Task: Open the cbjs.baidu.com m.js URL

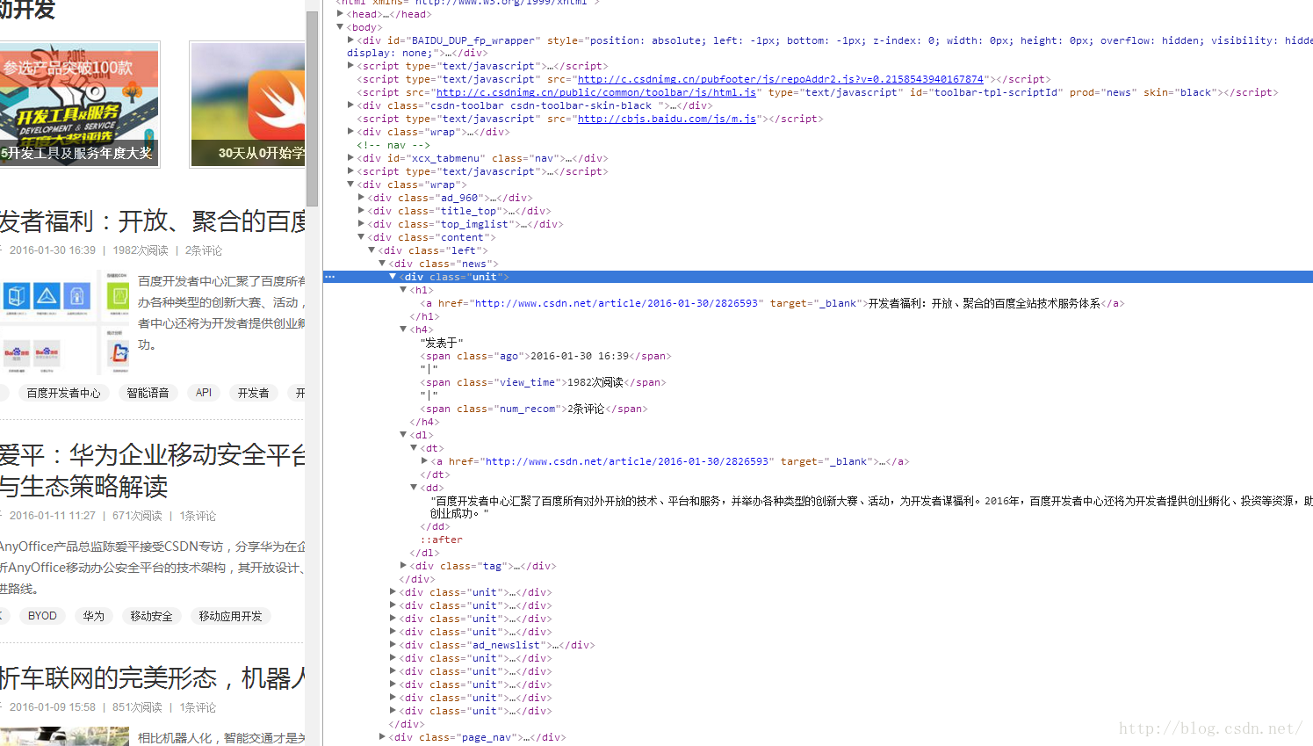Action: coord(667,119)
